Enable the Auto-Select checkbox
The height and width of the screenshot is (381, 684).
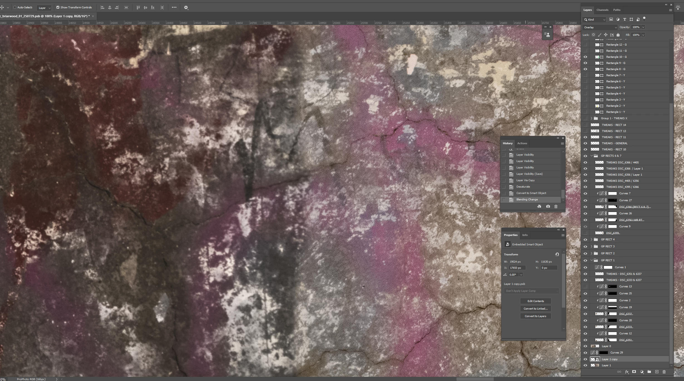point(15,8)
